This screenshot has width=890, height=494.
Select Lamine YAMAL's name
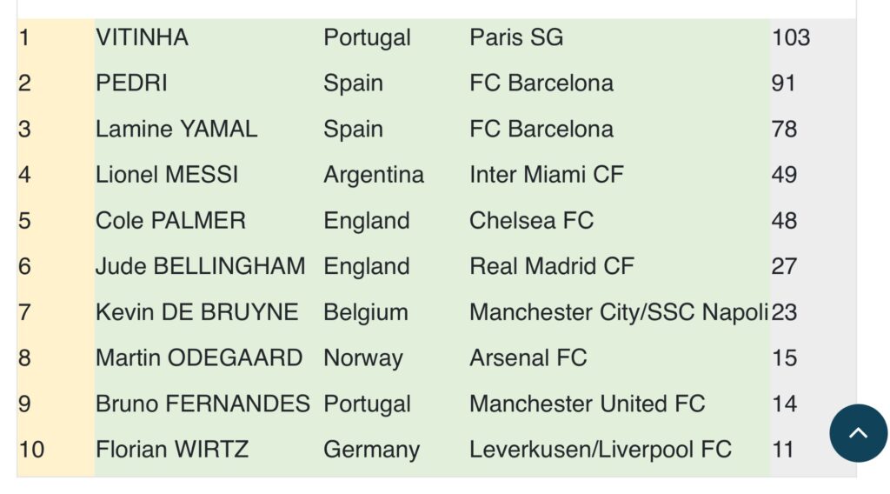tap(176, 130)
